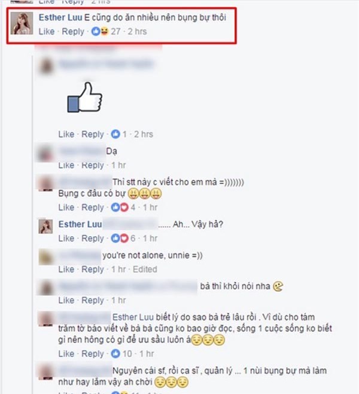Click the heart reaction icon beside count 6

click(x=124, y=238)
